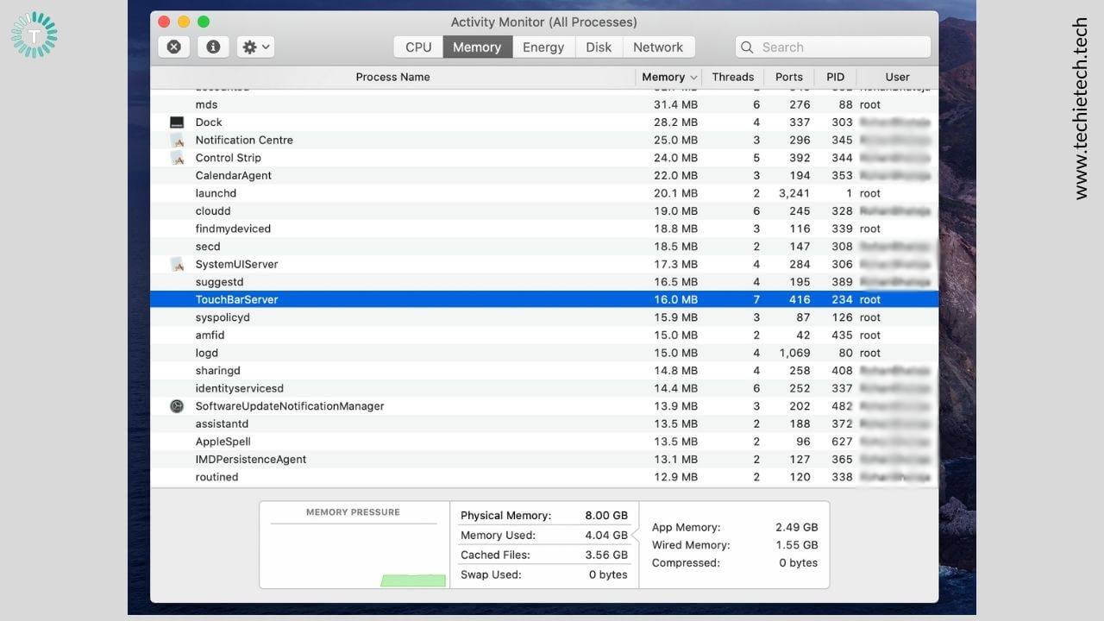Click the SoftwareUpdateNotificationManager gear icon

click(177, 406)
